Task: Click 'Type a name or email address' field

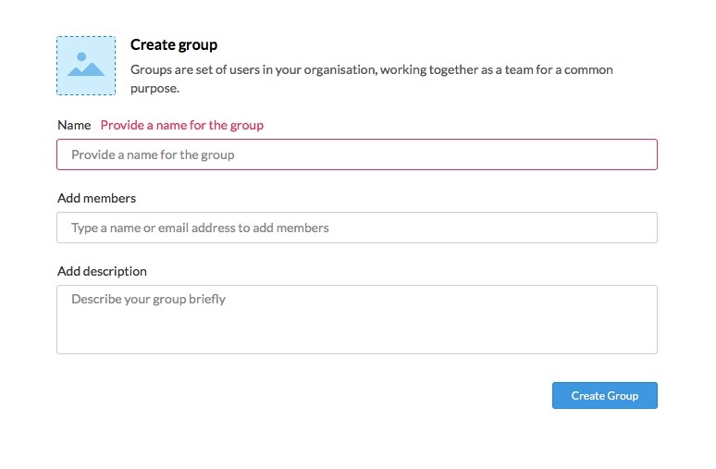Action: tap(357, 228)
